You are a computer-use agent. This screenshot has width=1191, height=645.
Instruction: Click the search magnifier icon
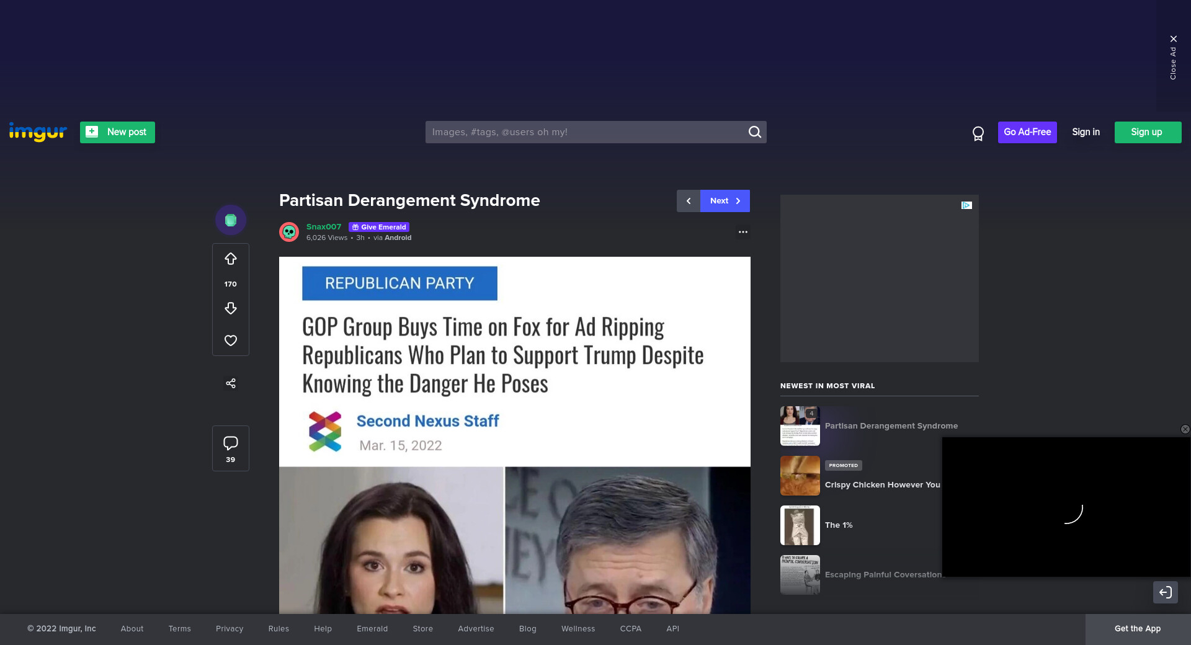pos(754,132)
